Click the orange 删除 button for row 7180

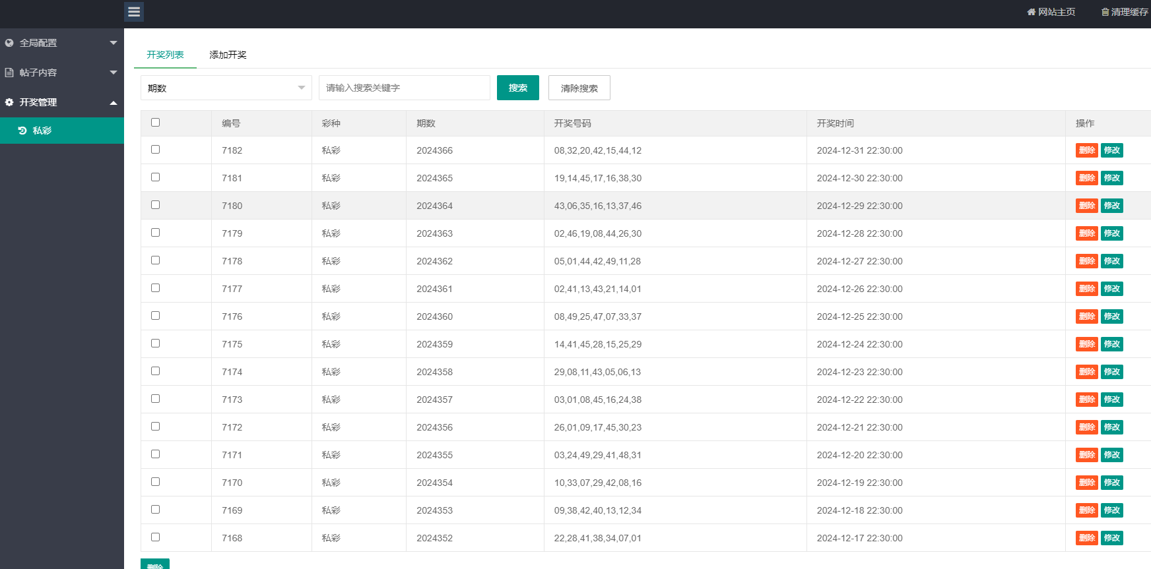tap(1086, 206)
